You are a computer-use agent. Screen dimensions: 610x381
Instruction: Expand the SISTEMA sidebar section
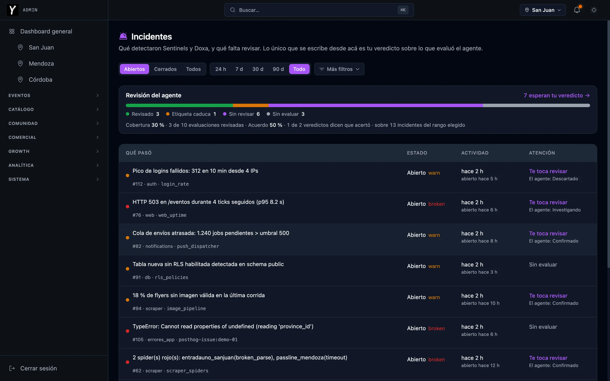click(x=54, y=179)
